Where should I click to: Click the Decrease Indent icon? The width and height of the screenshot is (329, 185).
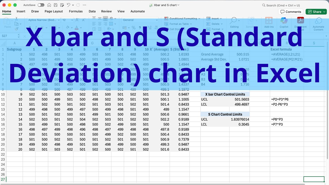[94, 29]
